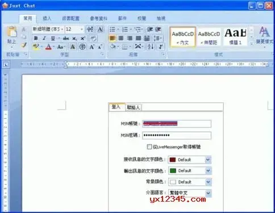Pick sent message text color Default
275x213 pixels.
[x=190, y=171]
